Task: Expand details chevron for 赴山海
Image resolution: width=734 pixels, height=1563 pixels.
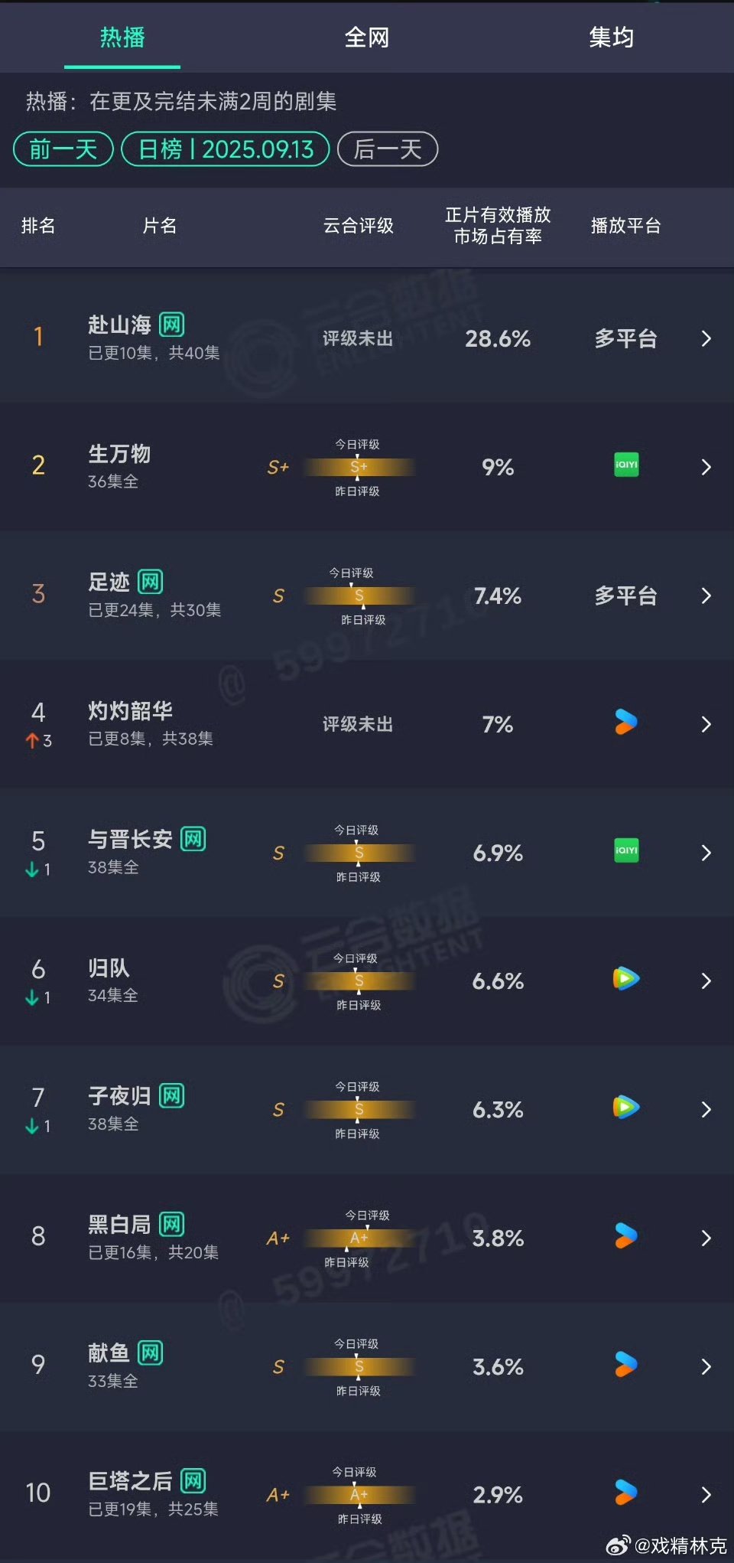Action: pyautogui.click(x=706, y=338)
